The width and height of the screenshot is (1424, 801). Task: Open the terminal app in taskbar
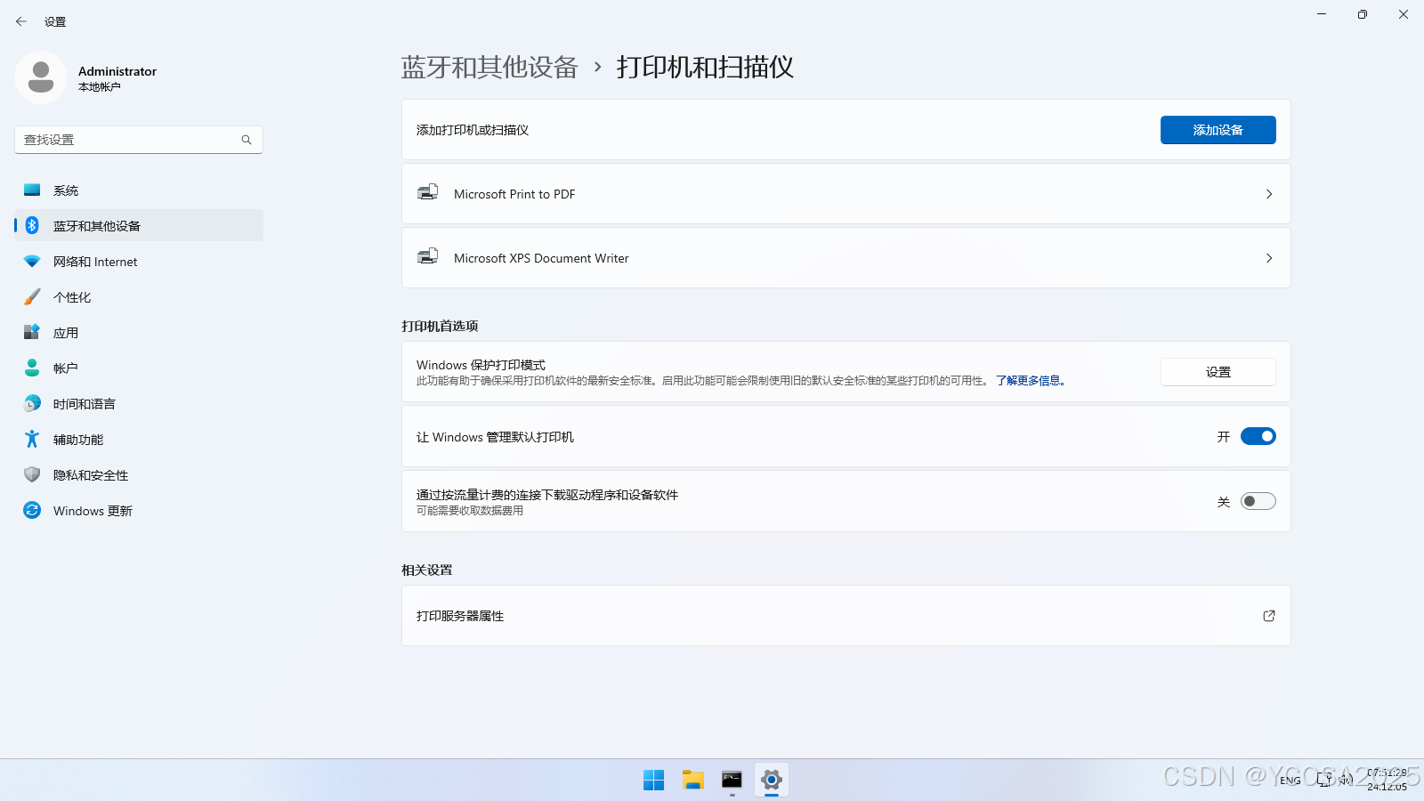pyautogui.click(x=732, y=781)
